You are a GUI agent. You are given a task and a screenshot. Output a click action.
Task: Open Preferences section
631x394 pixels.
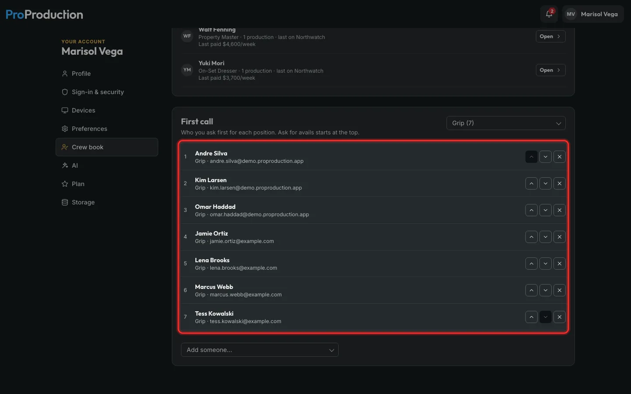(x=107, y=129)
